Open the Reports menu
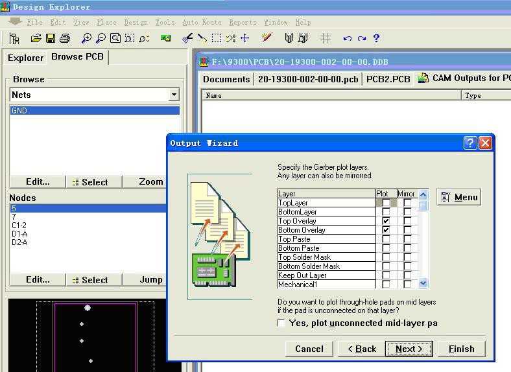 [243, 22]
